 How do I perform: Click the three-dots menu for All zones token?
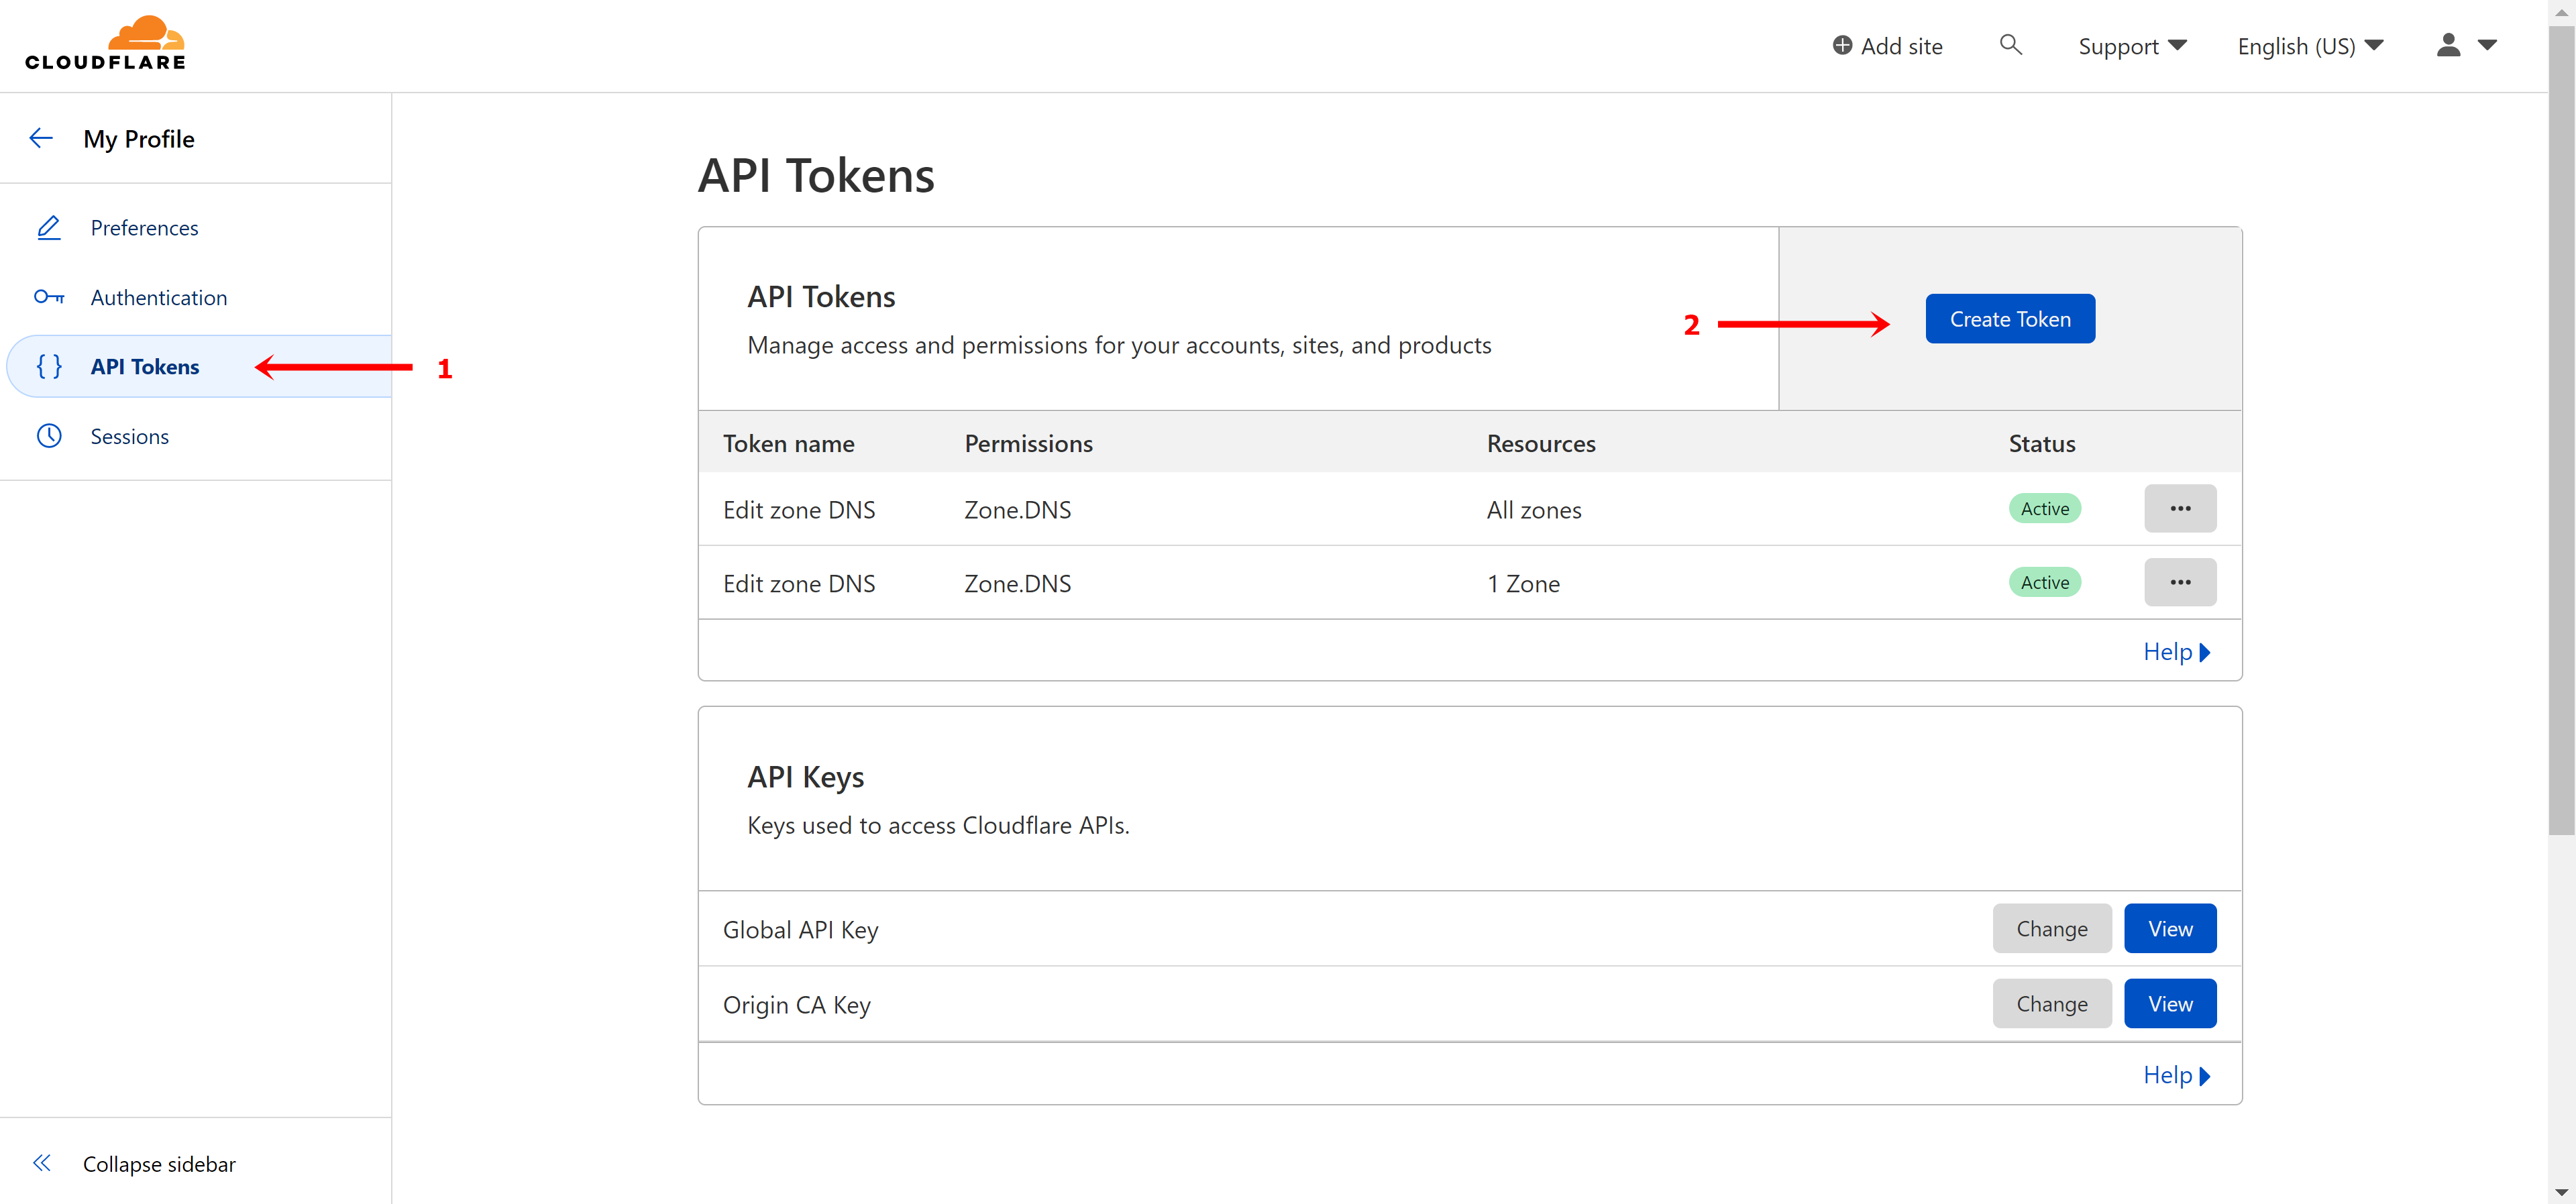(x=2180, y=508)
